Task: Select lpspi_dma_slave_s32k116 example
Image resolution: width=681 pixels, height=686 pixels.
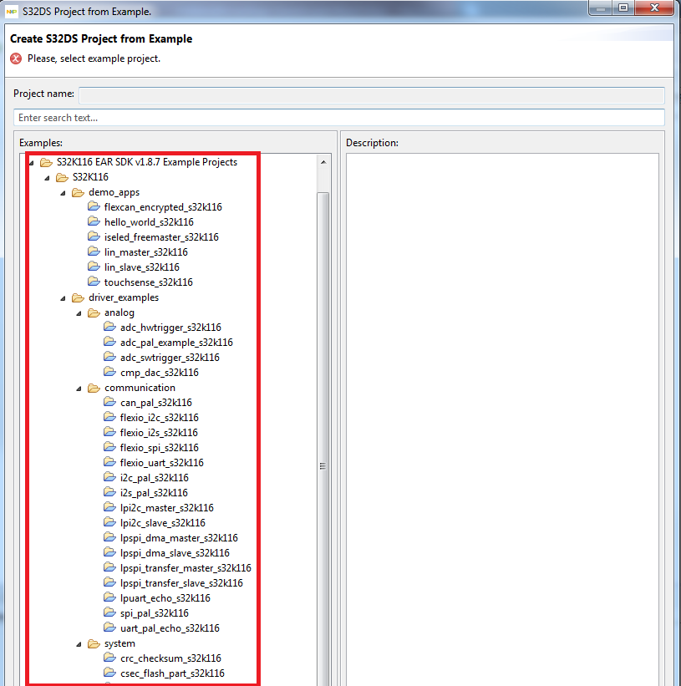Action: coord(175,553)
